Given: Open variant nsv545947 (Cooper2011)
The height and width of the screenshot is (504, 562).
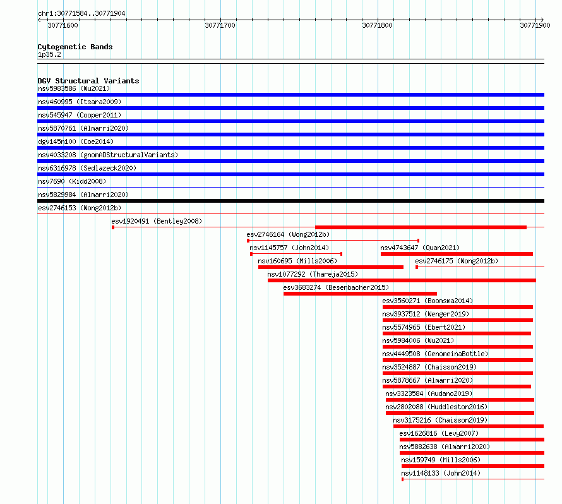Looking at the screenshot, I should coord(80,115).
